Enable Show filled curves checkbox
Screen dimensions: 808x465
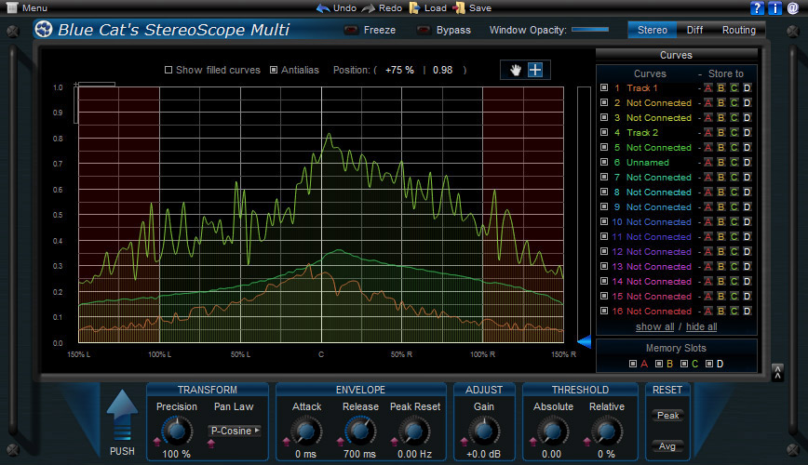pos(168,70)
